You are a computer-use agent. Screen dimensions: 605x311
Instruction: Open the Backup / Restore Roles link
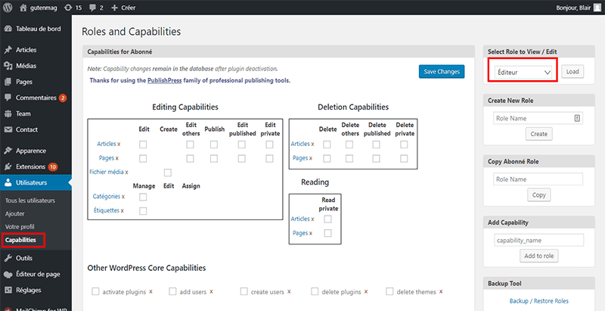click(539, 301)
